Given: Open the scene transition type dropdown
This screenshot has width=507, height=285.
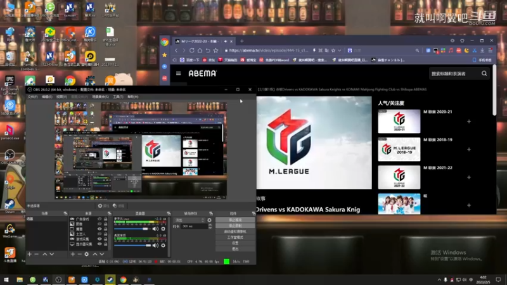Looking at the screenshot, I should point(189,220).
